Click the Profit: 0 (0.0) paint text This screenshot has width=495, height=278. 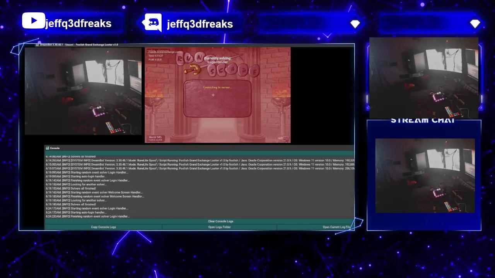(155, 60)
